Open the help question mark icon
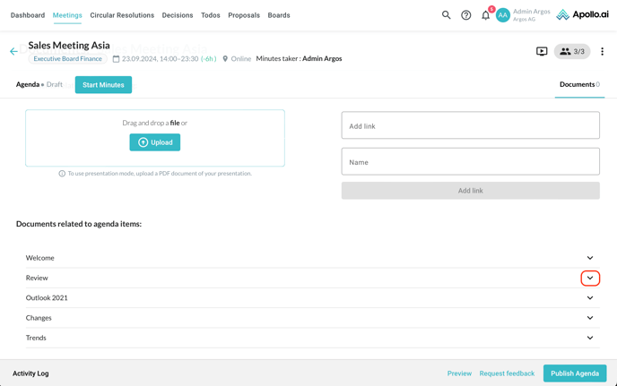 465,15
